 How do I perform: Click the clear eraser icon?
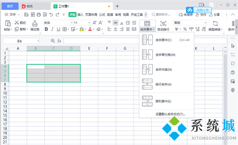tap(99, 29)
